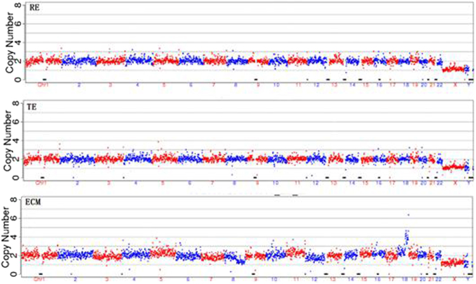The width and height of the screenshot is (476, 284).
Task: Click chromosome 22 label under the RE plot
Action: pyautogui.click(x=440, y=85)
